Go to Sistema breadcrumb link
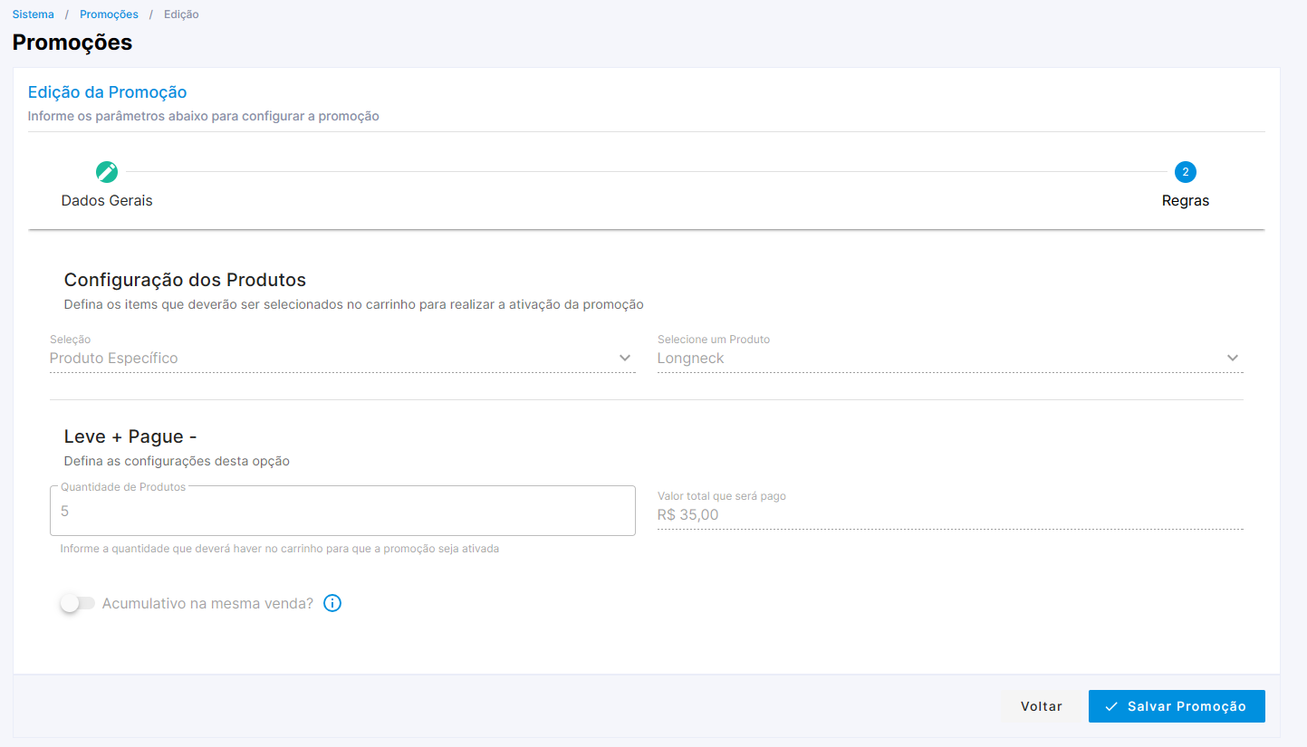This screenshot has width=1307, height=747. point(34,14)
